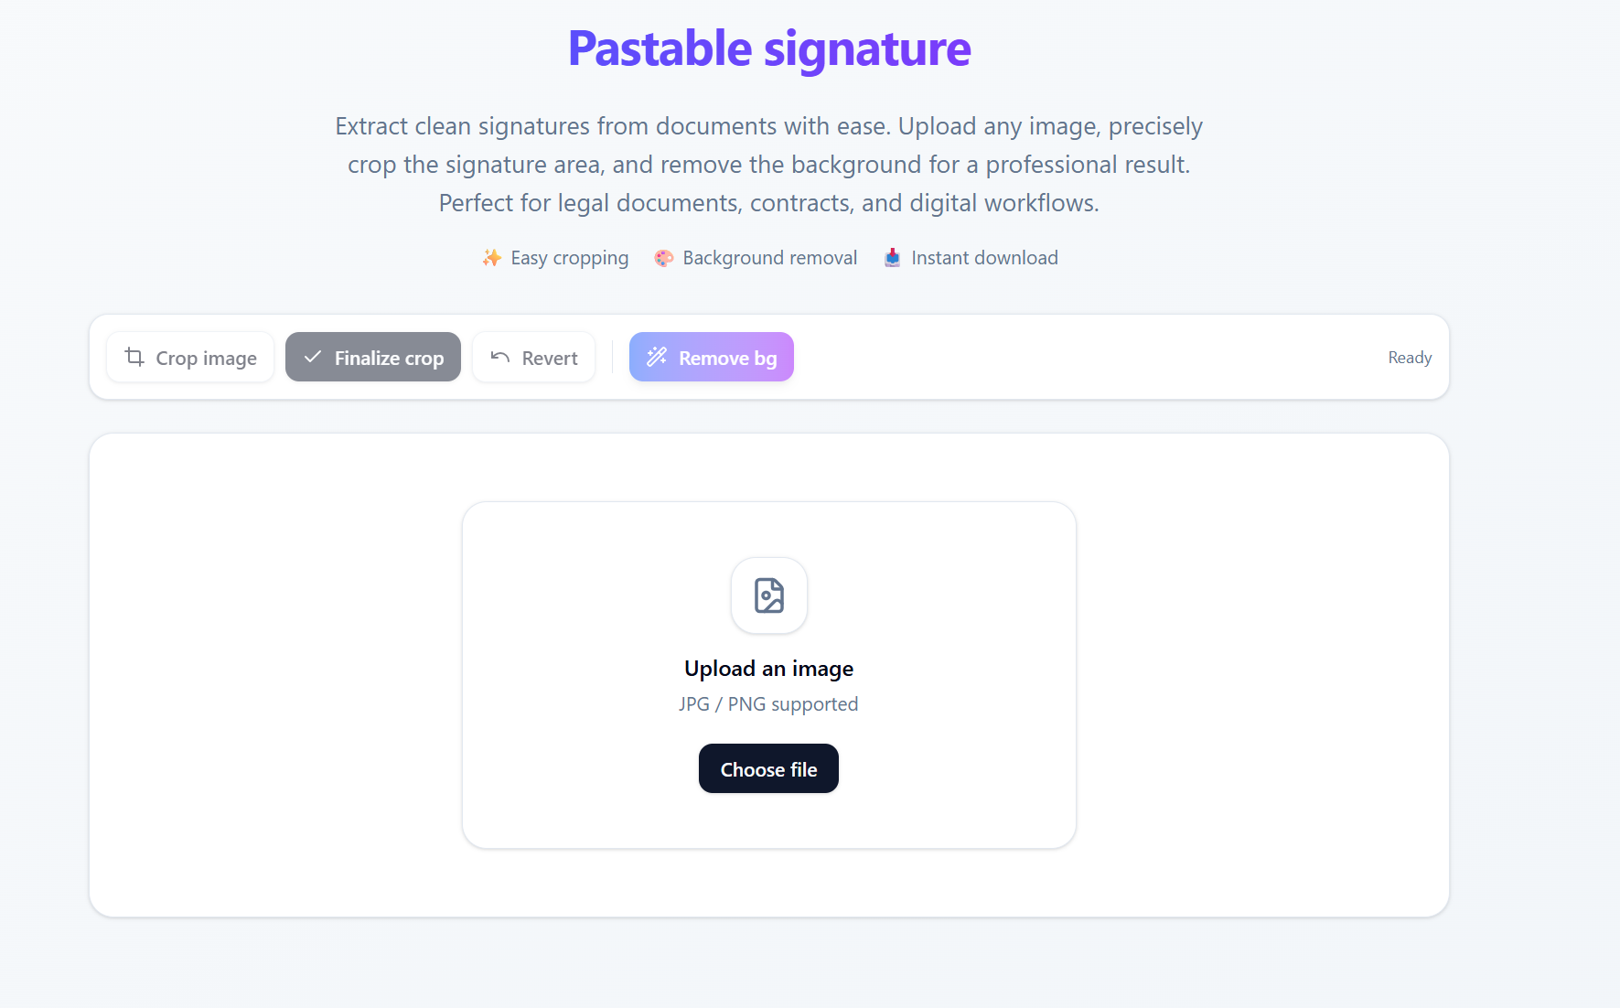Click the palette icon beside Background removal
Viewport: 1620px width, 1008px height.
click(663, 258)
